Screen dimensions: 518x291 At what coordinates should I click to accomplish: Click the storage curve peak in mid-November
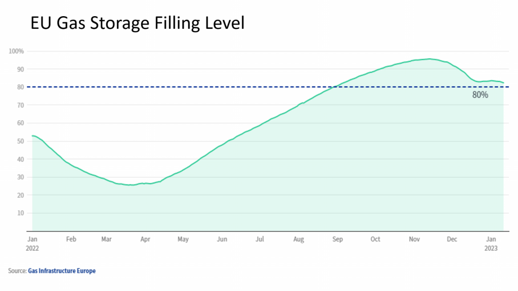(429, 59)
